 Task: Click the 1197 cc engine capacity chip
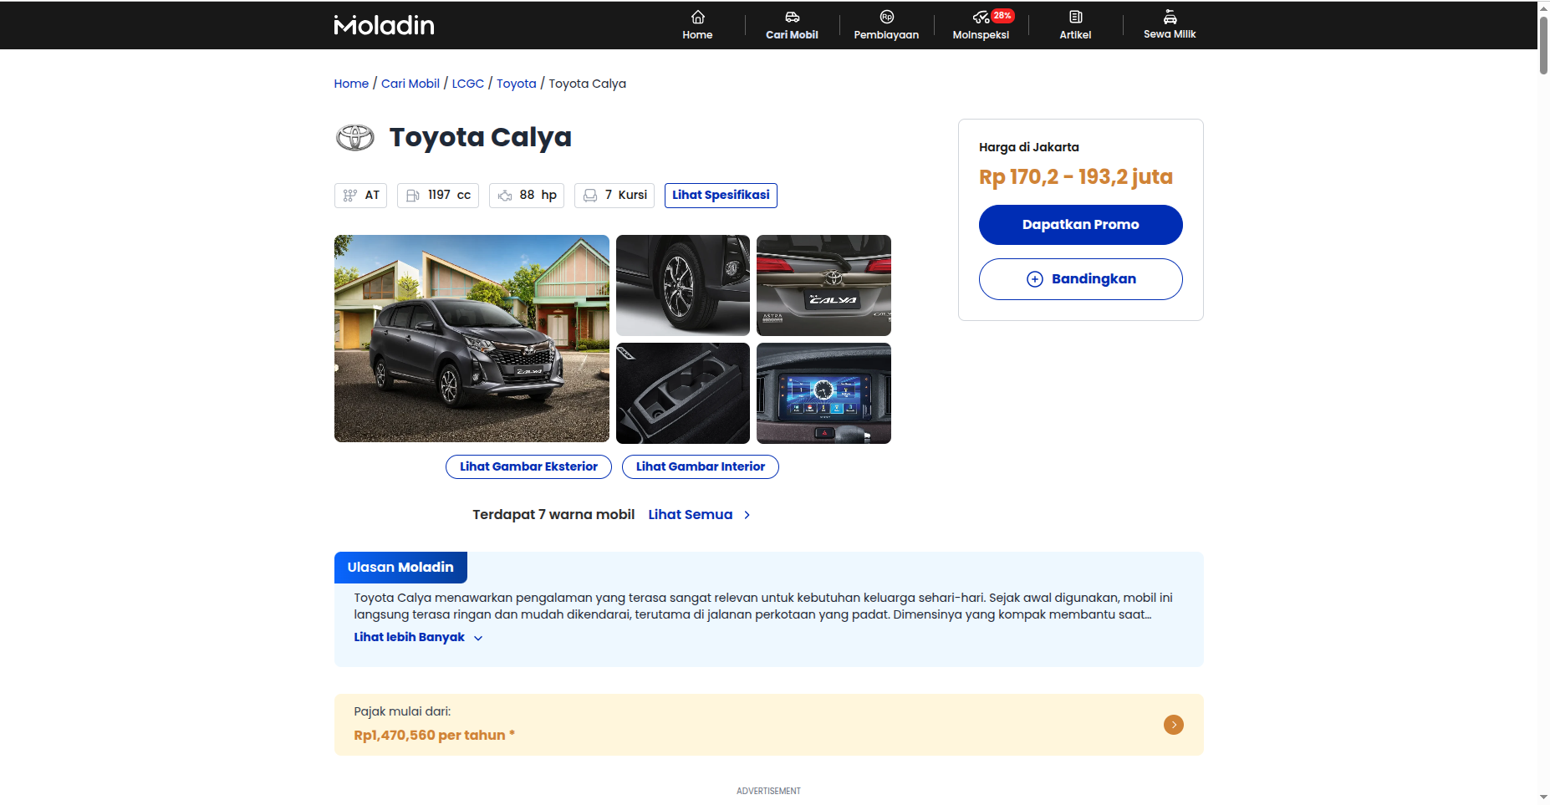(438, 196)
